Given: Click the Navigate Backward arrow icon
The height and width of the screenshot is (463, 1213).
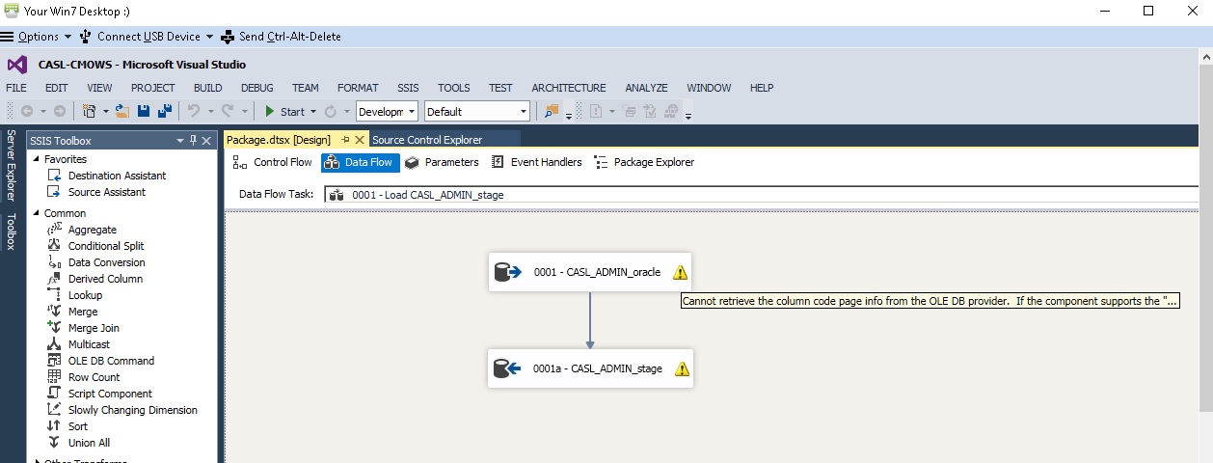Looking at the screenshot, I should point(27,111).
